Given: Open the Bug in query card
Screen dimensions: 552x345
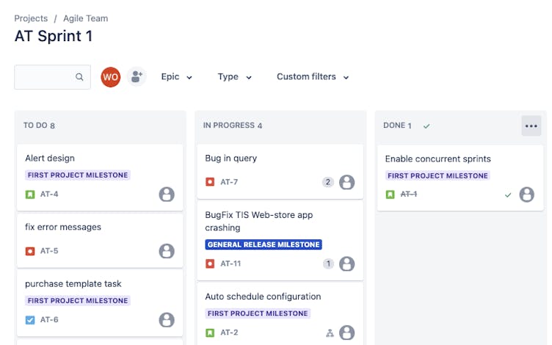Looking at the screenshot, I should coord(280,172).
